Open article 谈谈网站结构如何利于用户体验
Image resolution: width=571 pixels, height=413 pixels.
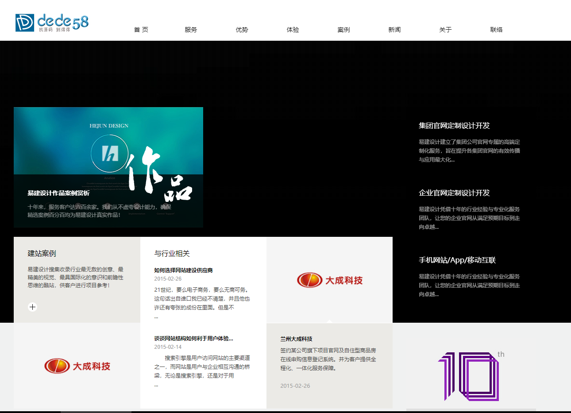click(193, 339)
